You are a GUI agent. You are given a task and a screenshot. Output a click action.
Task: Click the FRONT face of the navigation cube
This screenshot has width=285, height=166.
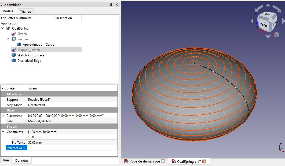pos(264,25)
